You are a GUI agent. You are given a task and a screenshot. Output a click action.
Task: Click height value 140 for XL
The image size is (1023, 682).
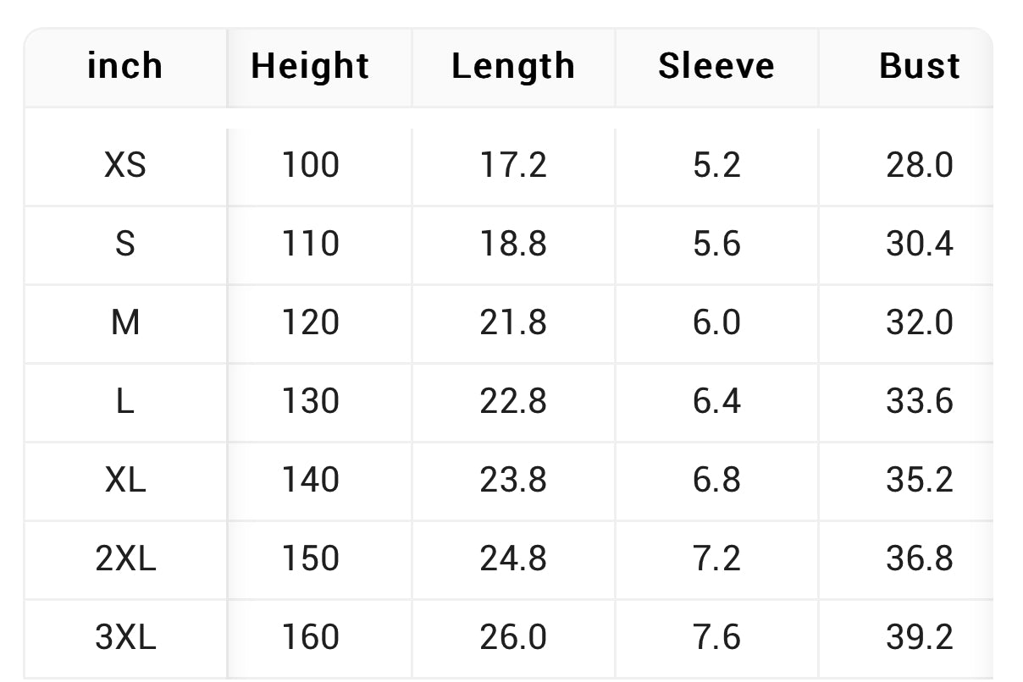[310, 480]
